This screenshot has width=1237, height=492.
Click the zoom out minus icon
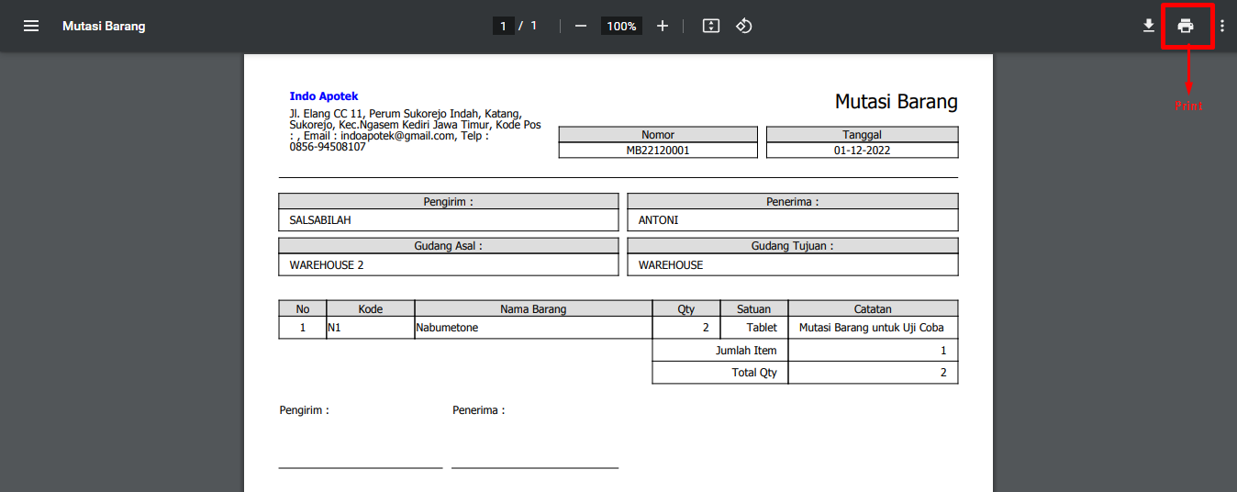point(580,26)
